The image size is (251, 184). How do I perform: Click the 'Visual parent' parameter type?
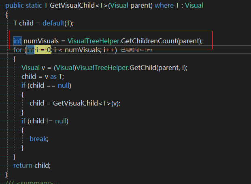pos(119,5)
